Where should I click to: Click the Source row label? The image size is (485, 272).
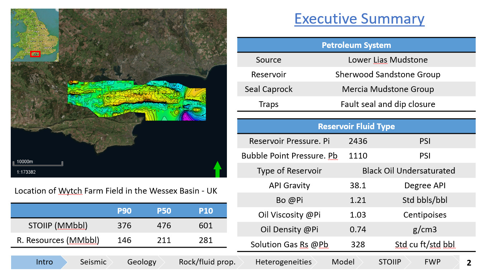268,60
